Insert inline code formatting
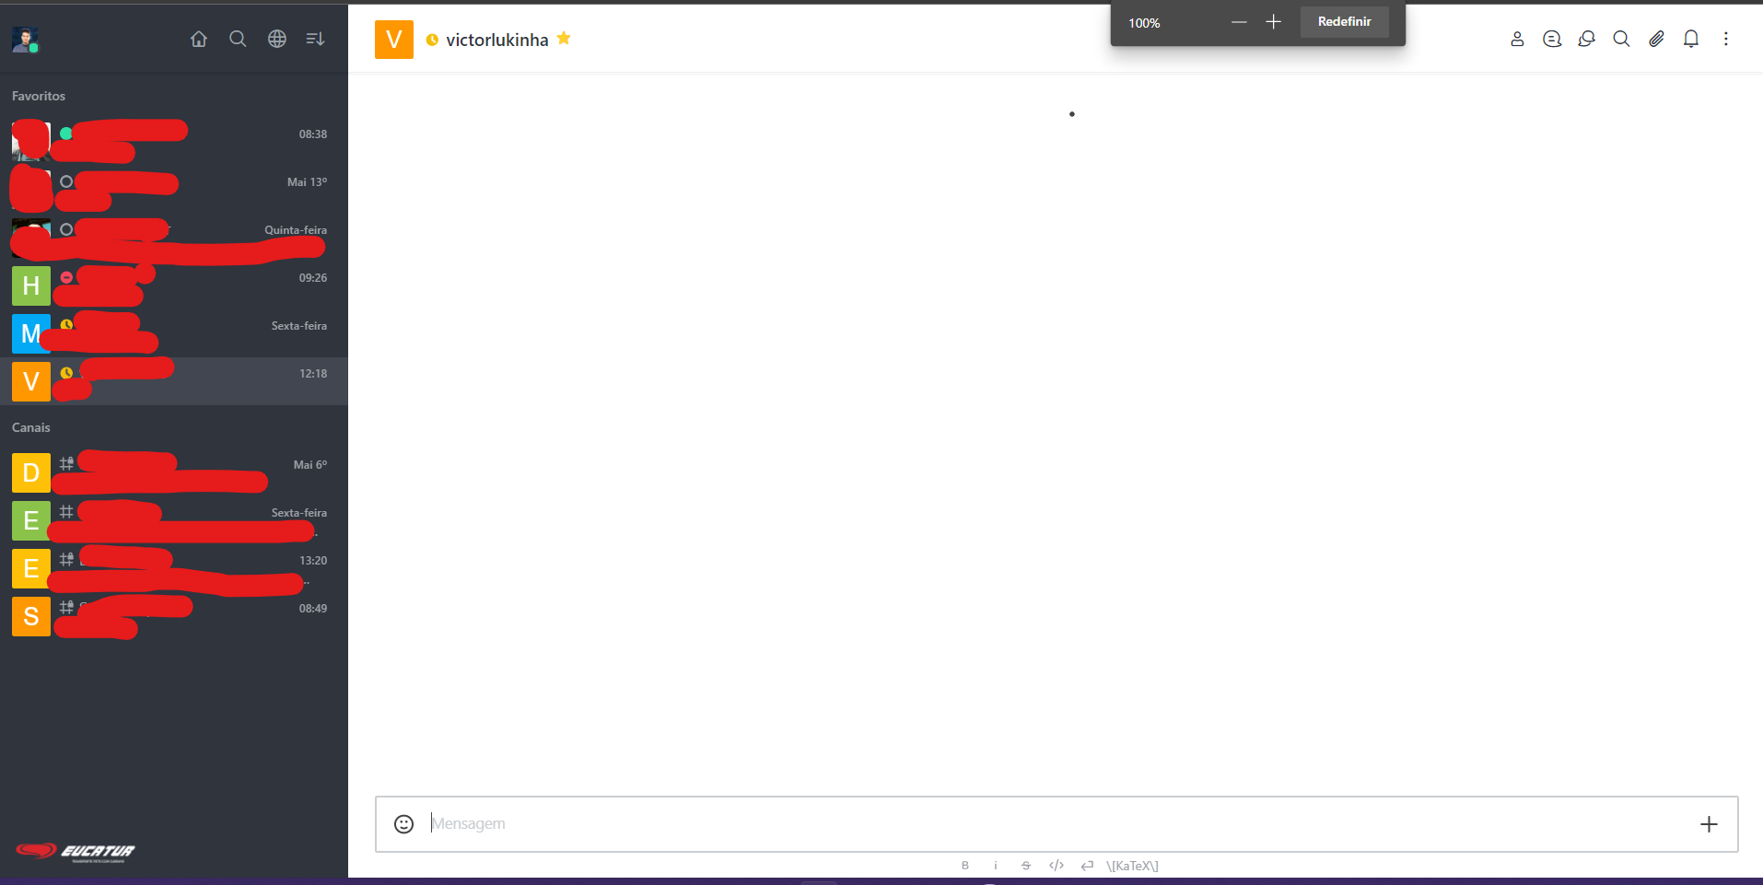The height and width of the screenshot is (885, 1763). click(x=1057, y=866)
